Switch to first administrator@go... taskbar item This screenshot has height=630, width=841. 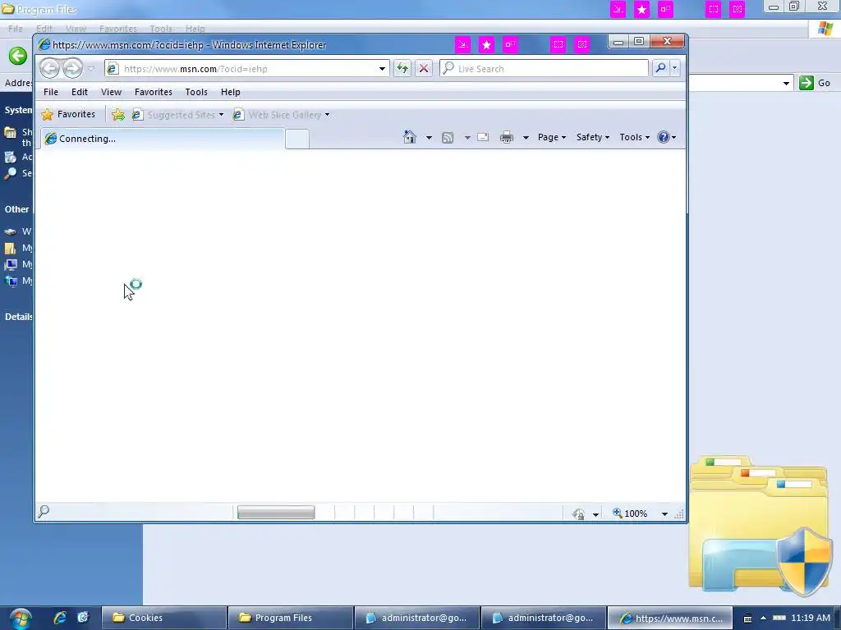click(x=416, y=618)
